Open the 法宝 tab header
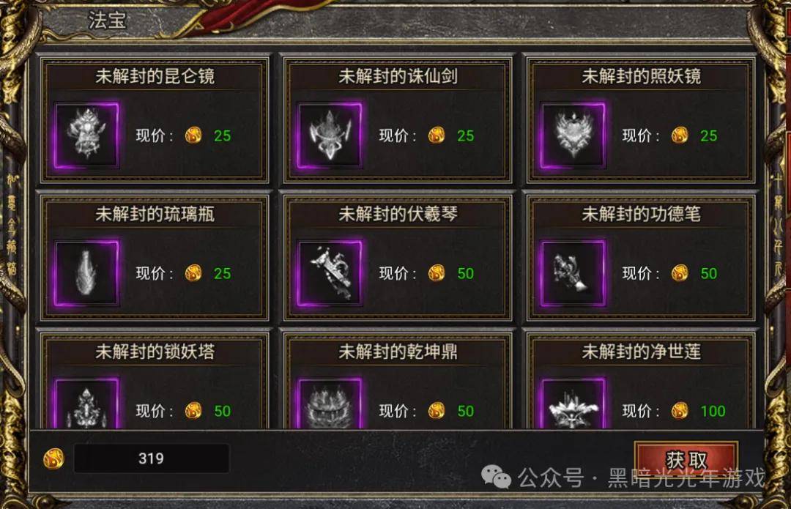The width and height of the screenshot is (791, 509). click(107, 21)
